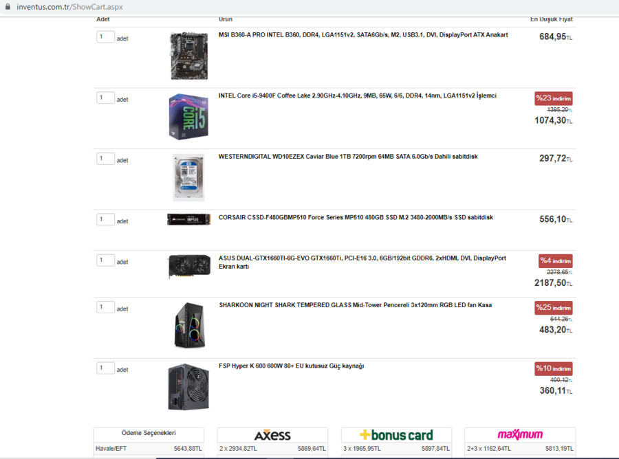Open the FSP Hyper K power supply image
Screen dimensions: 619x459
188,387
